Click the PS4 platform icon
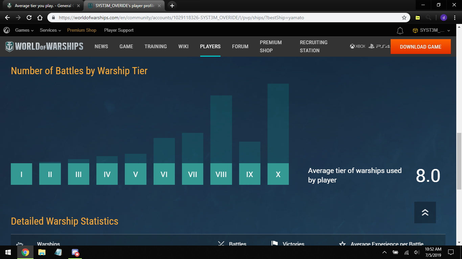 (379, 47)
